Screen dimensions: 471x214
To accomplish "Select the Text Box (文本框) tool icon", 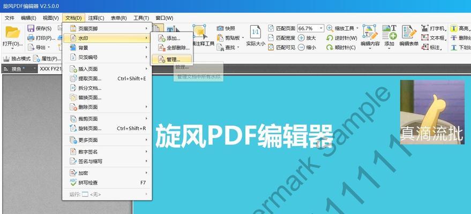I will pyautogui.click(x=425, y=38).
